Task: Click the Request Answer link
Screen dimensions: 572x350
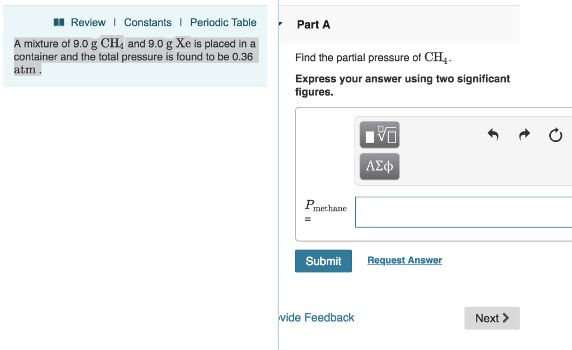Action: tap(404, 260)
